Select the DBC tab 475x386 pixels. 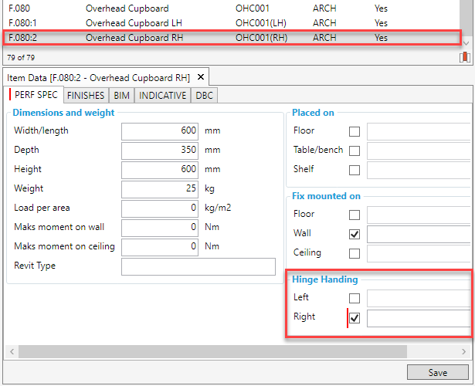(x=205, y=96)
